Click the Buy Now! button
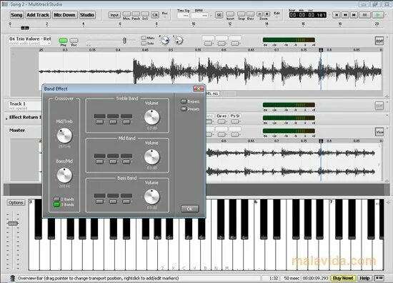Viewport: 393px width, 283px height. click(x=343, y=278)
